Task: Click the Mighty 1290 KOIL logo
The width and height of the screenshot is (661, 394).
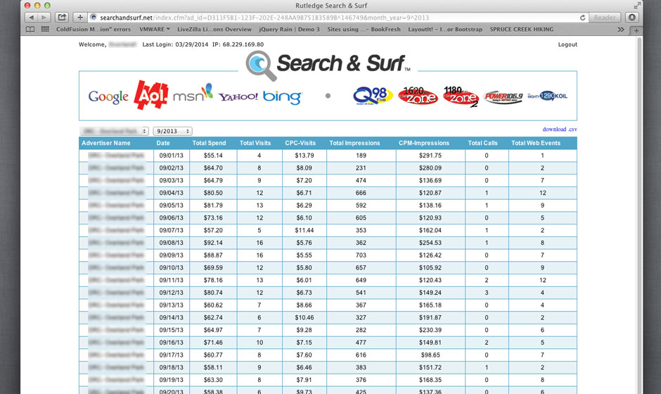Action: [x=548, y=96]
